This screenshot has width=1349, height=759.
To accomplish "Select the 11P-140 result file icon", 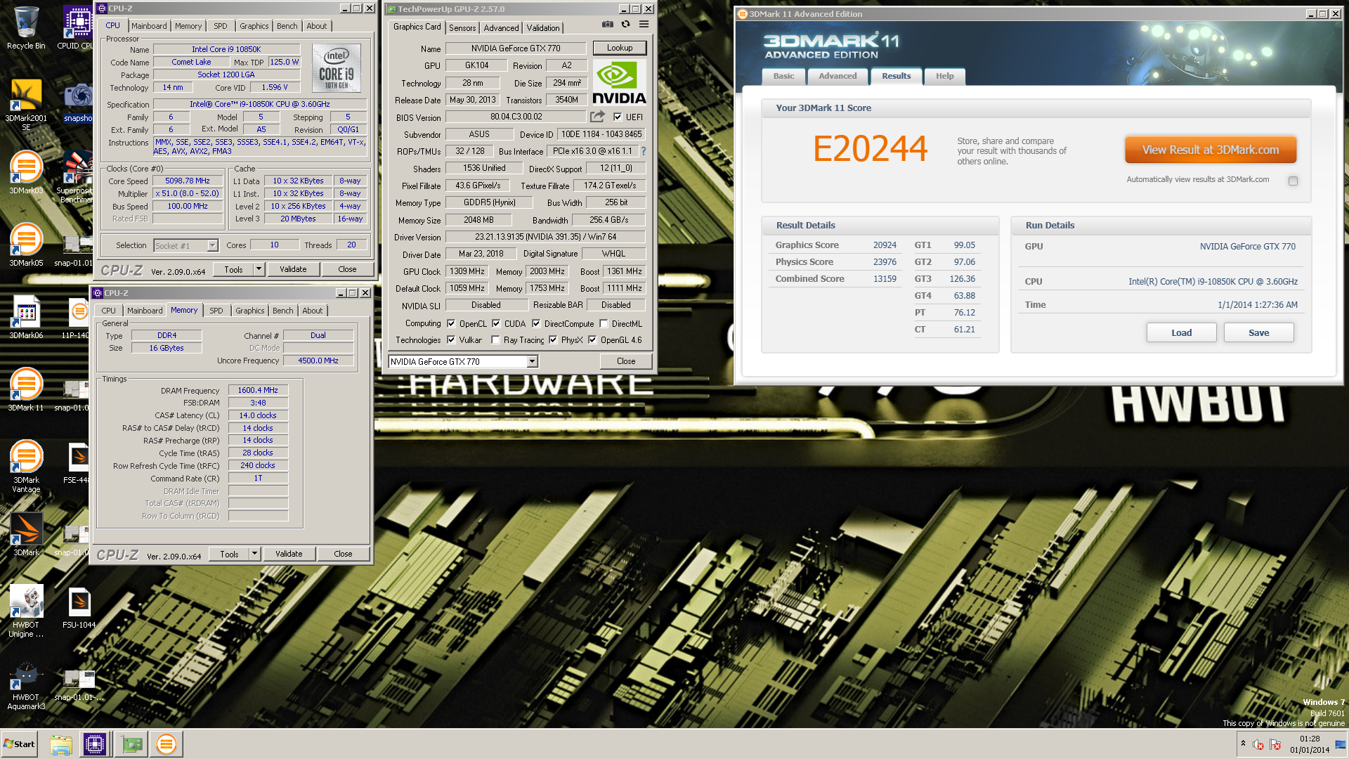I will click(76, 317).
